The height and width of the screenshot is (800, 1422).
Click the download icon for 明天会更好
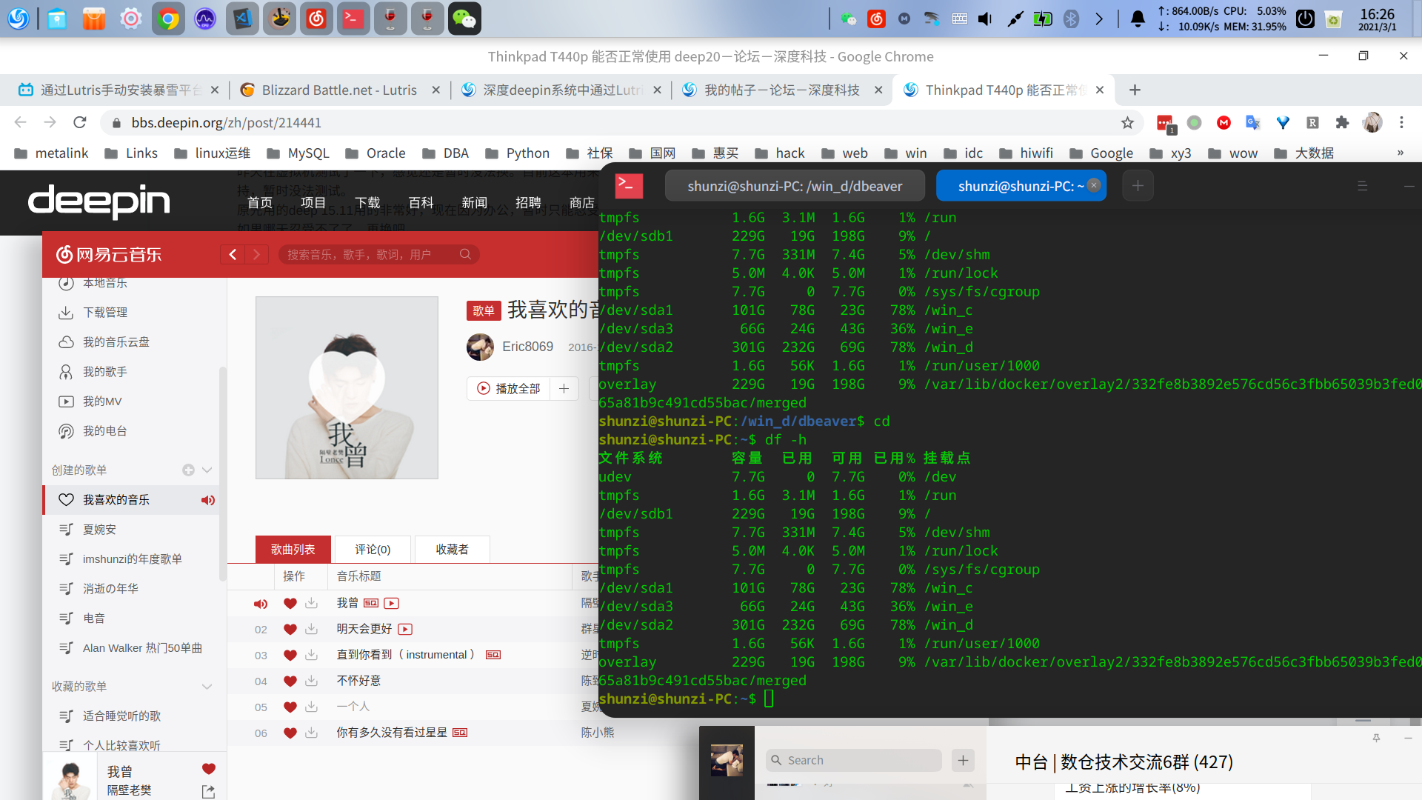(312, 629)
